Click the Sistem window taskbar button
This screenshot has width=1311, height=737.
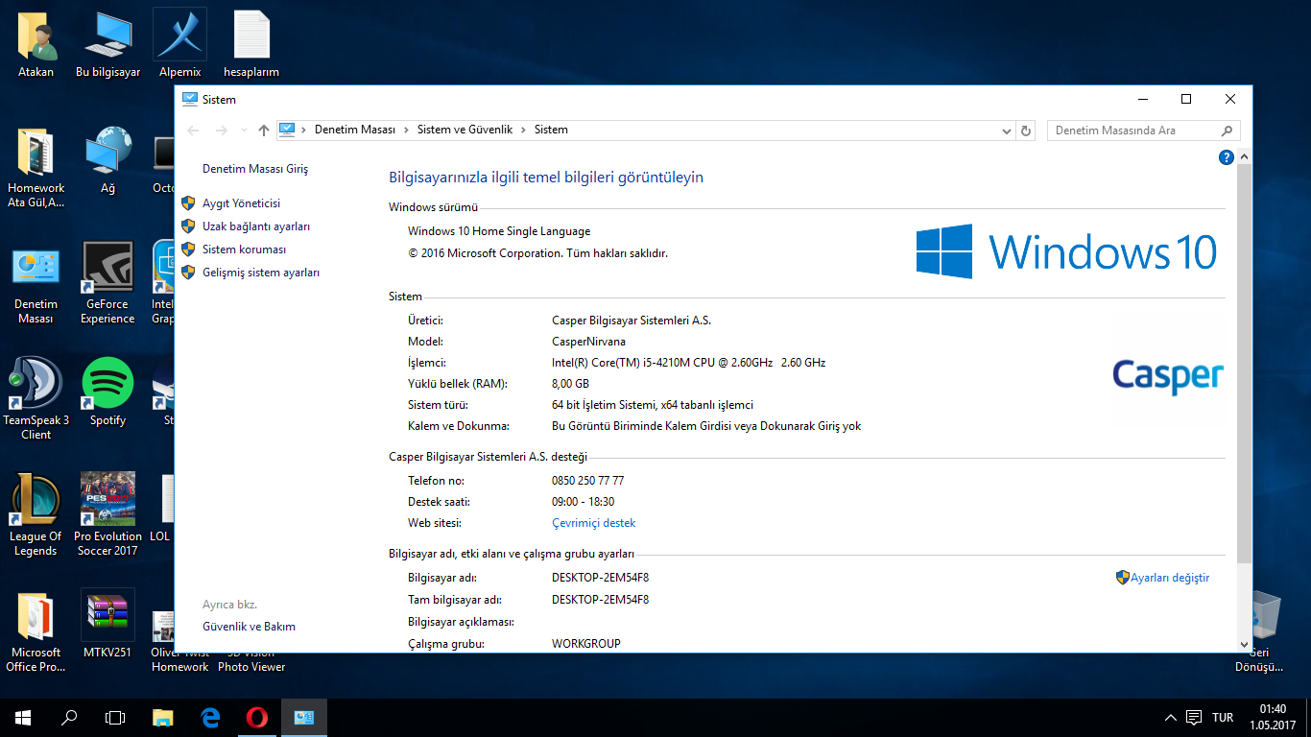304,717
